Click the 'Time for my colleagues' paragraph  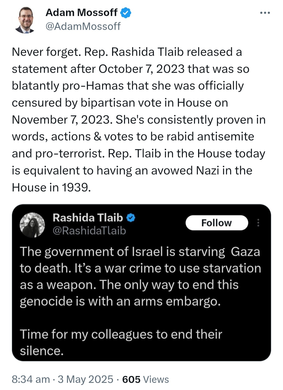pos(121,342)
